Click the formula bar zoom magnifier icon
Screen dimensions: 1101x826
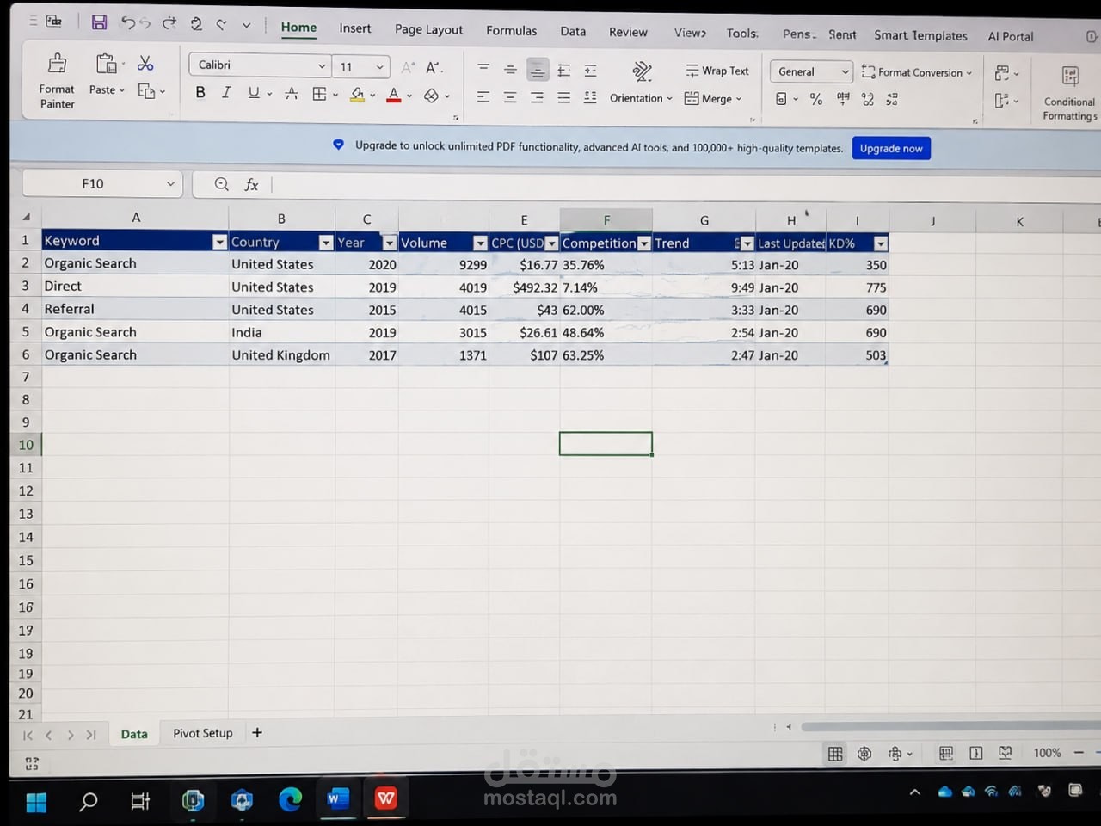click(x=222, y=184)
